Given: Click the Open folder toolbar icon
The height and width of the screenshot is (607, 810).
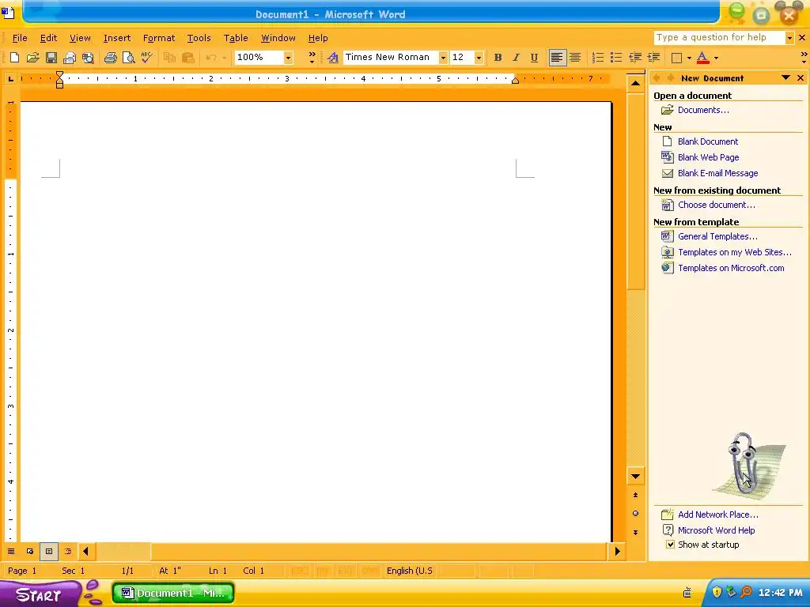Looking at the screenshot, I should pyautogui.click(x=32, y=58).
